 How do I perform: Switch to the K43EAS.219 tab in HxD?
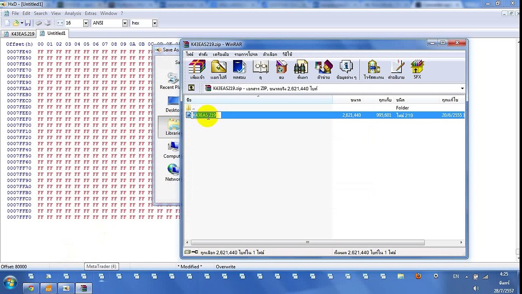click(19, 34)
